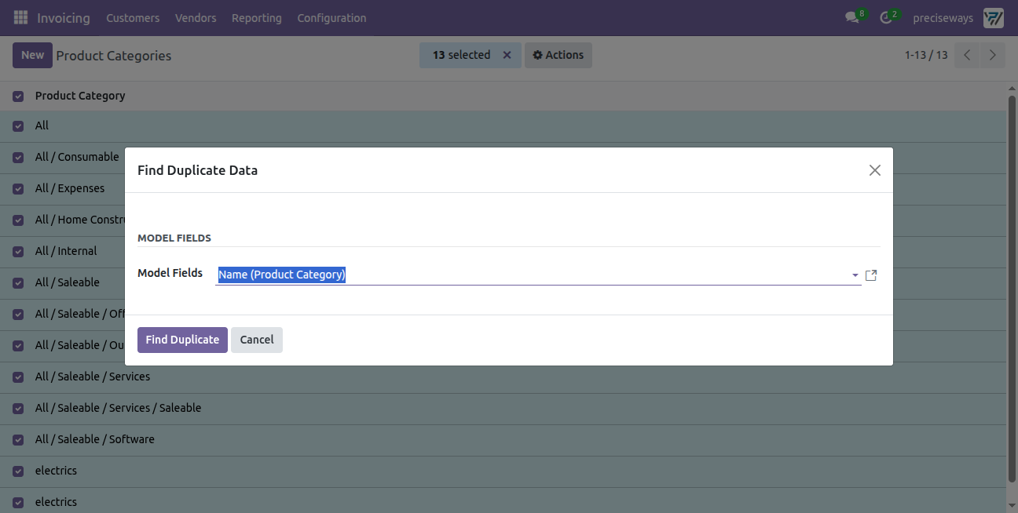Click the Find Duplicate button
The height and width of the screenshot is (513, 1018).
click(x=182, y=340)
